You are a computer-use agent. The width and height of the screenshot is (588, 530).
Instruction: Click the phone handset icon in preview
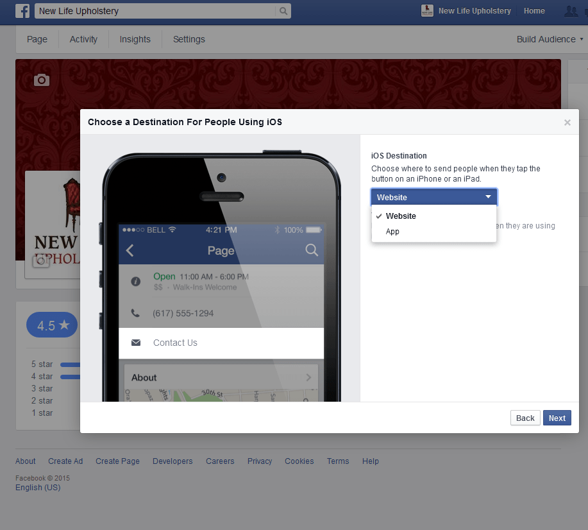click(135, 312)
